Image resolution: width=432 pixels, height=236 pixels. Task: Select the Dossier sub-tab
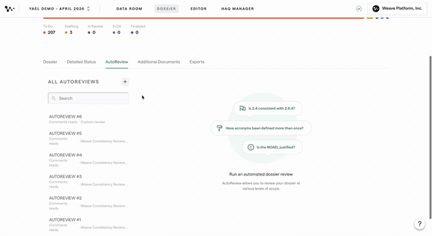tap(50, 62)
